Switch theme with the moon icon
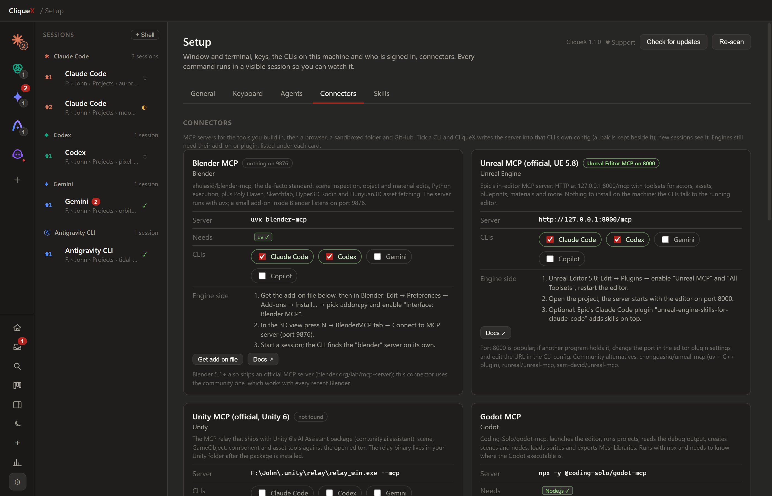The height and width of the screenshot is (496, 772). [x=17, y=424]
